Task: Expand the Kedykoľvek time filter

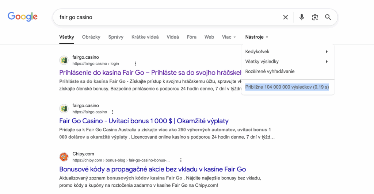Action: (x=287, y=52)
